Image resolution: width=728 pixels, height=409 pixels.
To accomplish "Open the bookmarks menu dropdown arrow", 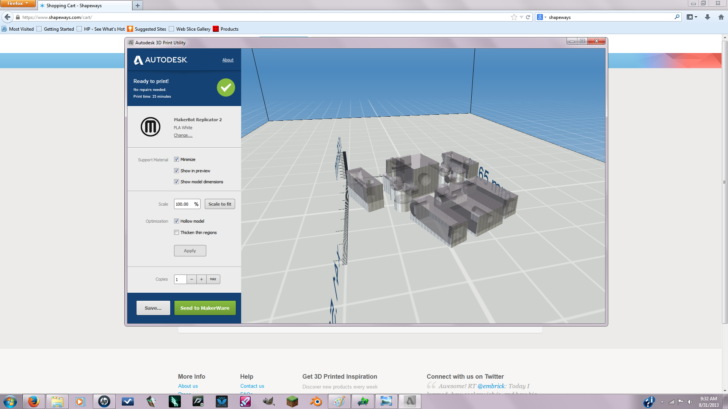I will click(696, 17).
